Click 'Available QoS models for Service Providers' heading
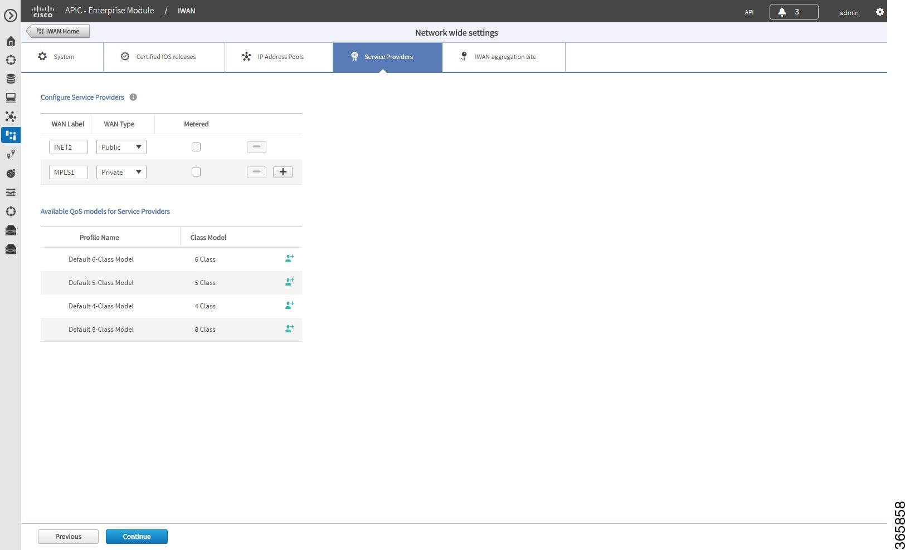905x550 pixels. (105, 212)
